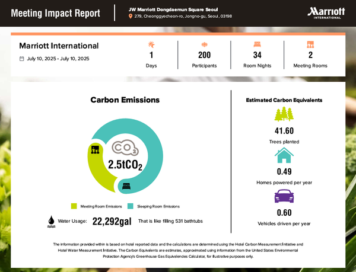356x272 pixels.
Task: Click the green Meeting Room Emissions legend swatch
Action: coord(74,206)
